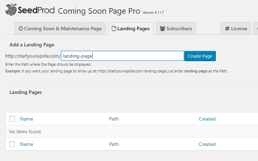Sort by Path in table footer

click(114, 144)
